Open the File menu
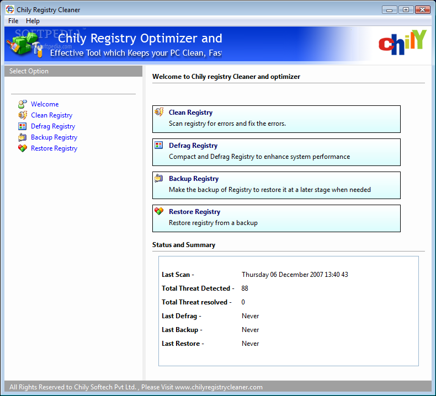This screenshot has width=436, height=396. (x=13, y=21)
